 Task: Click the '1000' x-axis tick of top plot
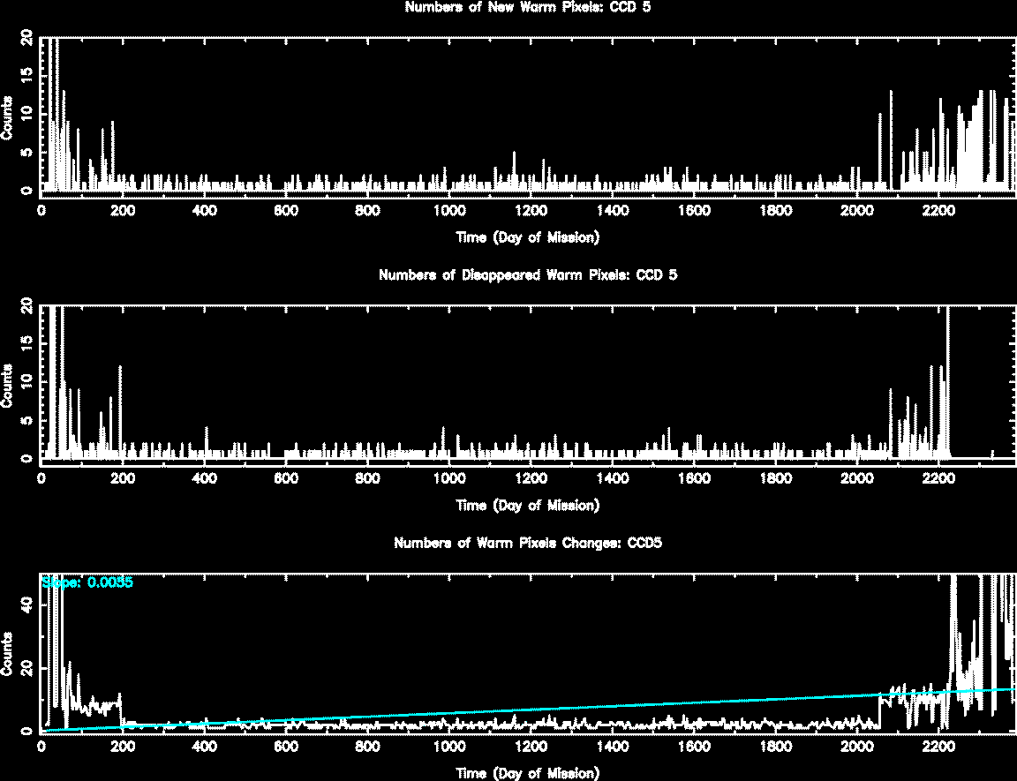pos(449,210)
